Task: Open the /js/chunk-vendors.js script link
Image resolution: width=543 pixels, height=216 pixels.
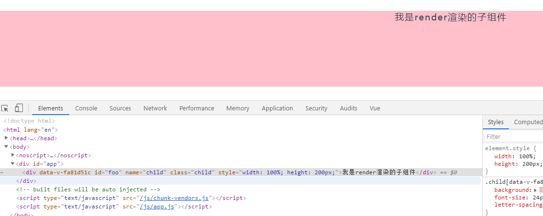Action: click(x=174, y=198)
